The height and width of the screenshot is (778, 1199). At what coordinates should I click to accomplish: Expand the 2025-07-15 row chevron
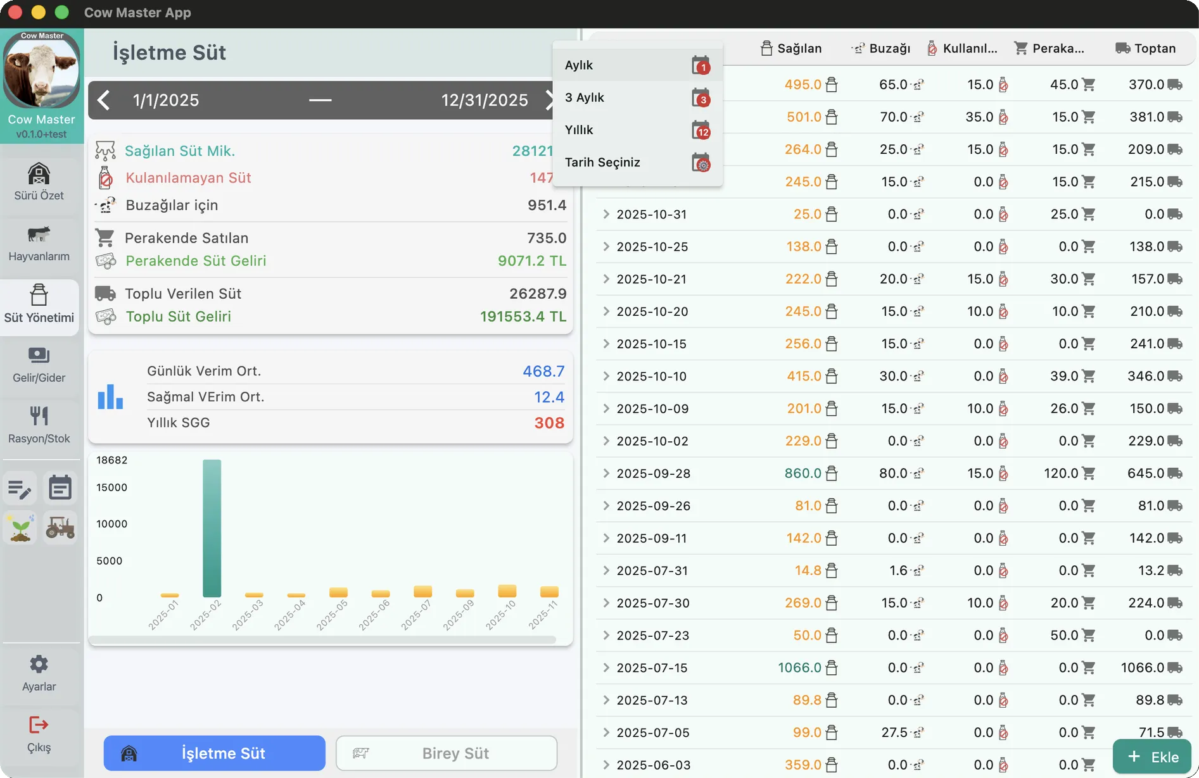(x=606, y=668)
